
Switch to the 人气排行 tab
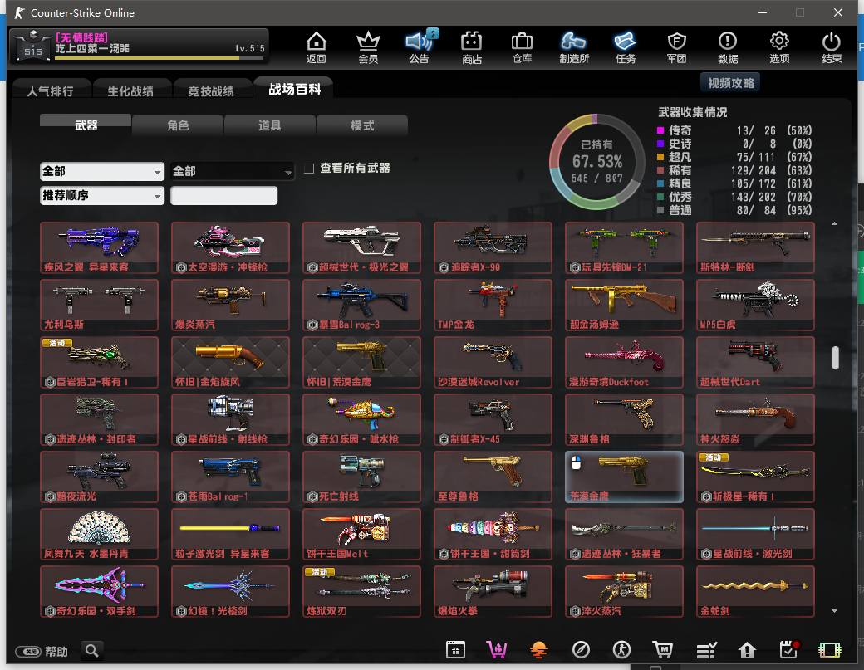(50, 90)
